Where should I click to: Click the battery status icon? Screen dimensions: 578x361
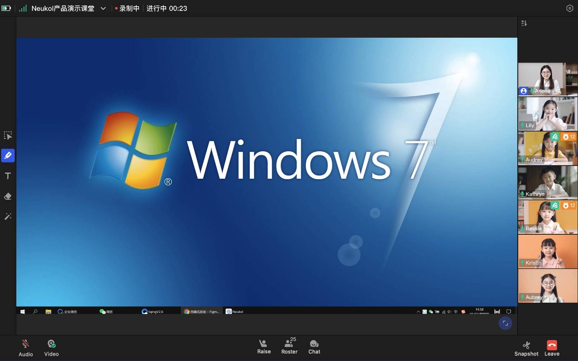(x=6, y=8)
